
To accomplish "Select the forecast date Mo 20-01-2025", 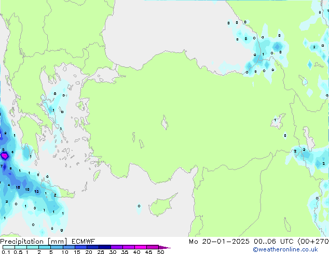I will pyautogui.click(x=219, y=242).
